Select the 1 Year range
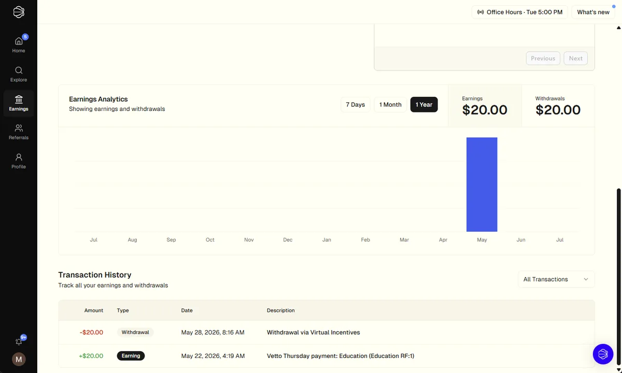The width and height of the screenshot is (622, 373). tap(424, 105)
